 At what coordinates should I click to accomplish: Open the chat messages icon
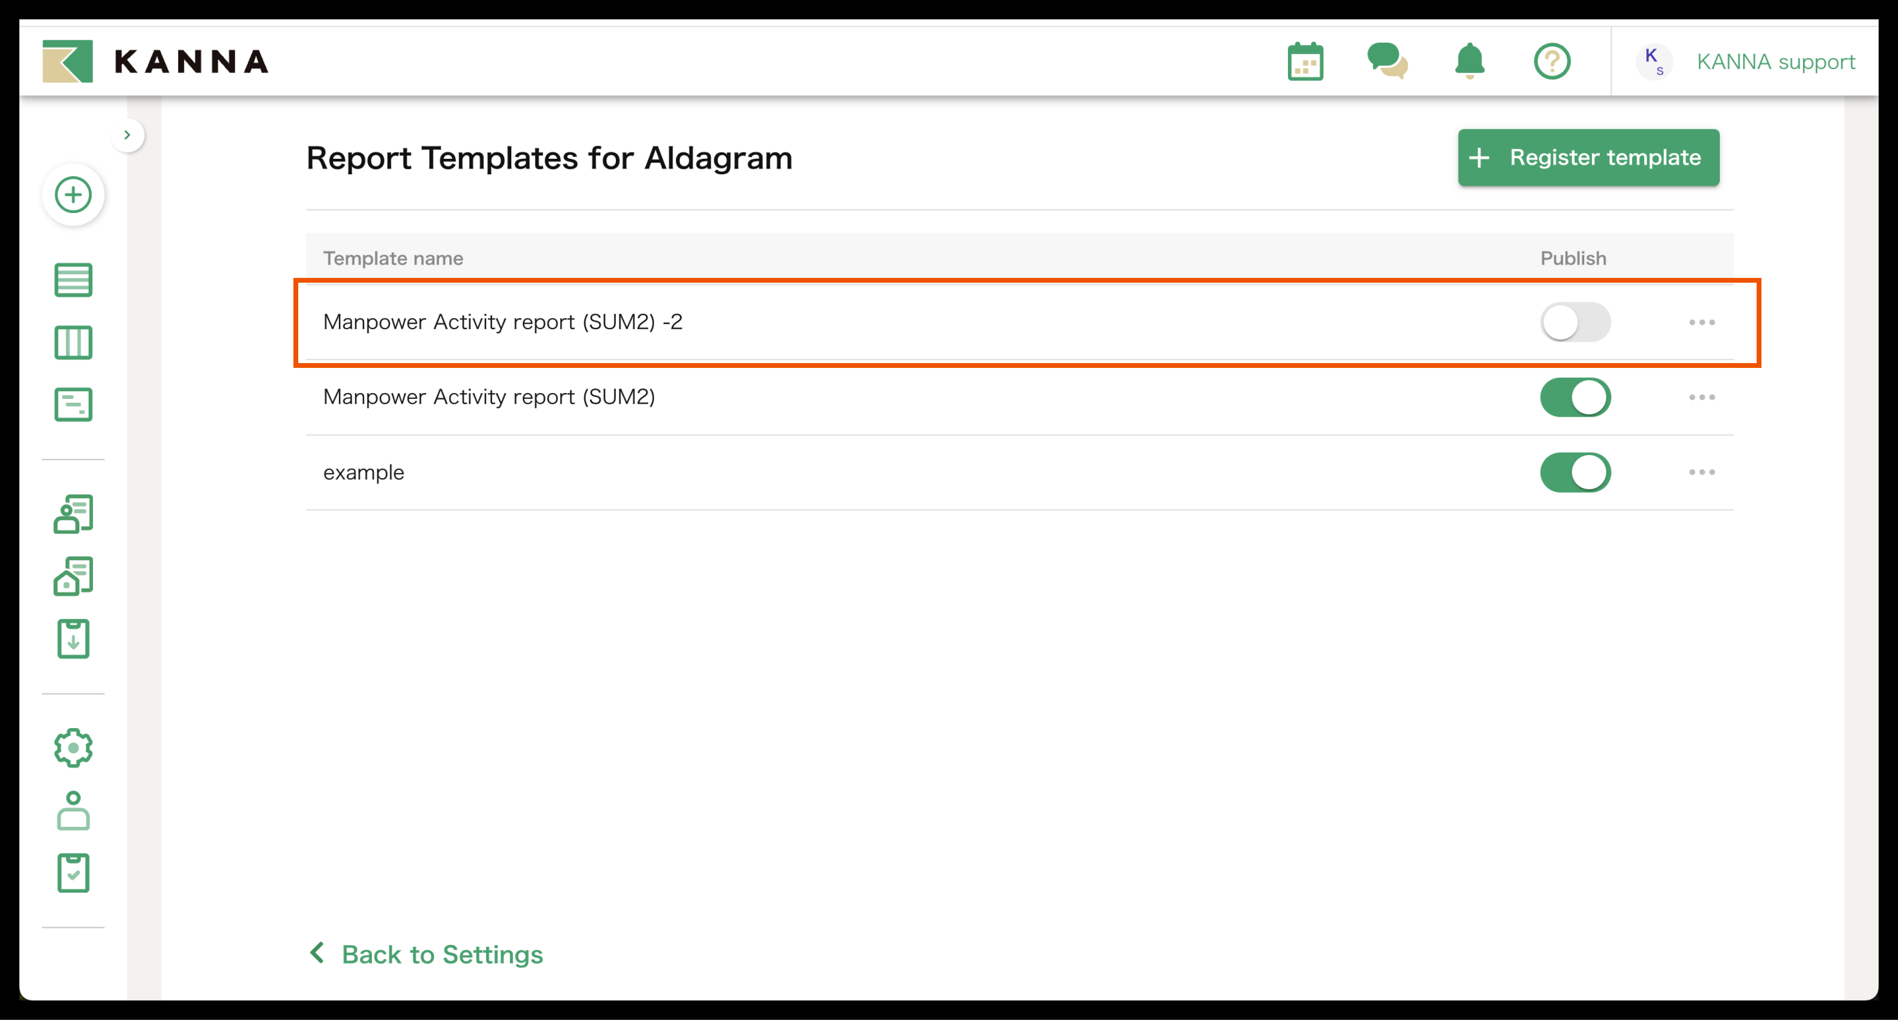pyautogui.click(x=1387, y=61)
